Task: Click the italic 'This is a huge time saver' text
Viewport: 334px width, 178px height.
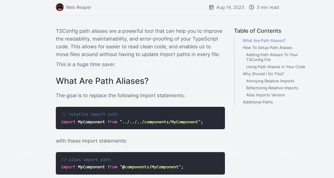Action: coord(86,64)
